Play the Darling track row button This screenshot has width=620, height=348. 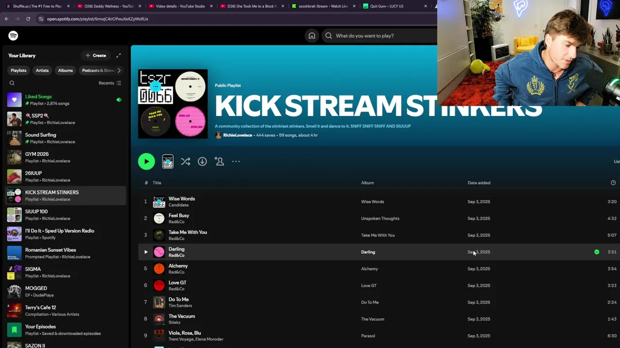click(x=146, y=252)
